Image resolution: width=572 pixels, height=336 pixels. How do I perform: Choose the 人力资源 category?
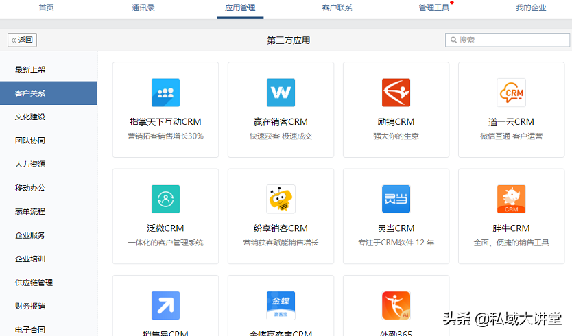pyautogui.click(x=30, y=164)
